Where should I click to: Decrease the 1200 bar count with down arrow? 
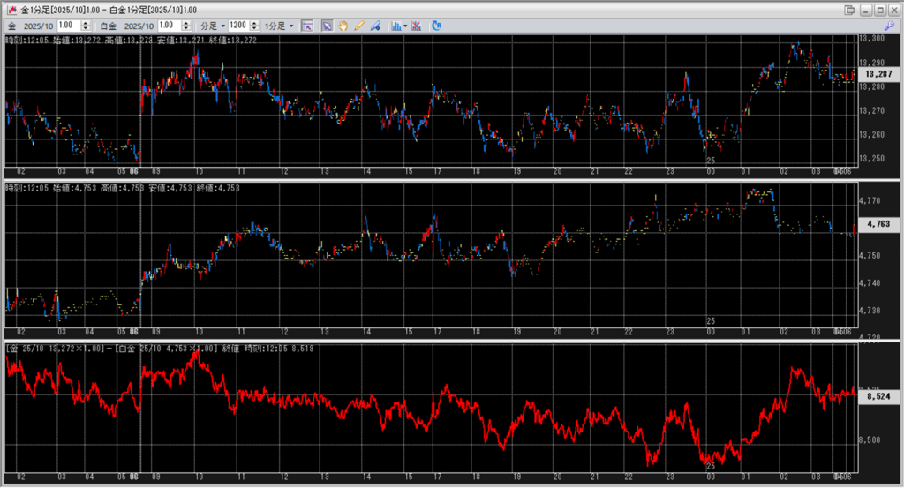click(x=255, y=28)
